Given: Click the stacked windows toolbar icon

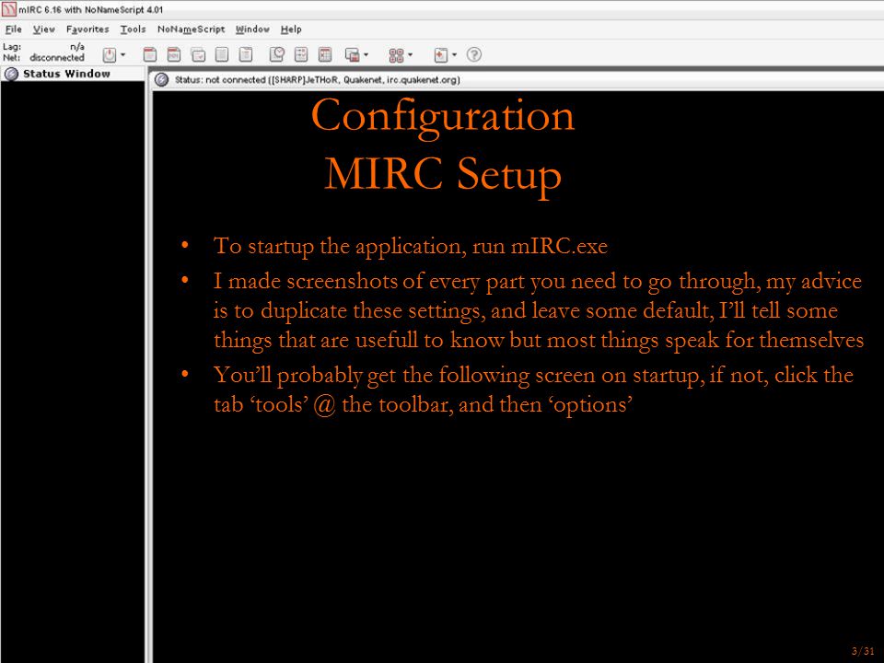Looking at the screenshot, I should 353,54.
